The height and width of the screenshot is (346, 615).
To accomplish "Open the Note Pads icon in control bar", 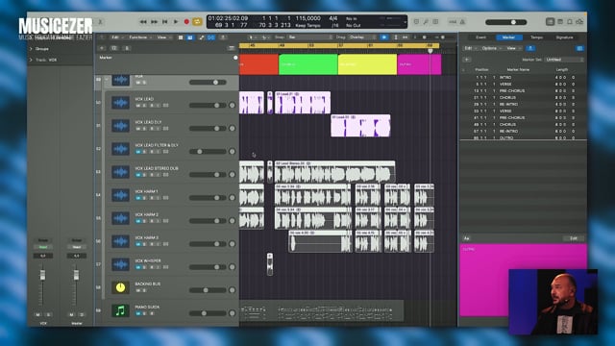I will tap(560, 22).
